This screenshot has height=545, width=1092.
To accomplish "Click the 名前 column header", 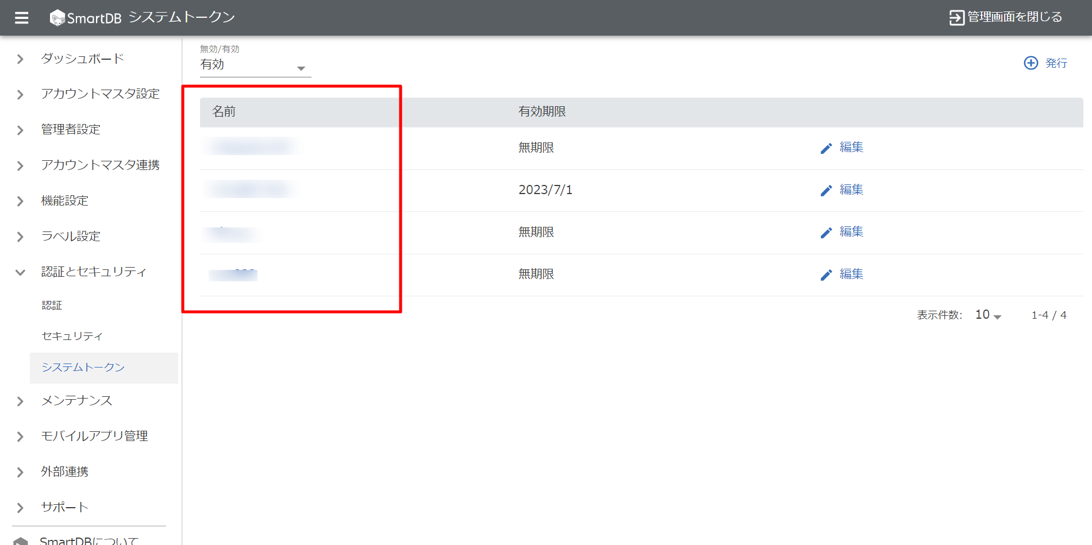I will pos(224,111).
